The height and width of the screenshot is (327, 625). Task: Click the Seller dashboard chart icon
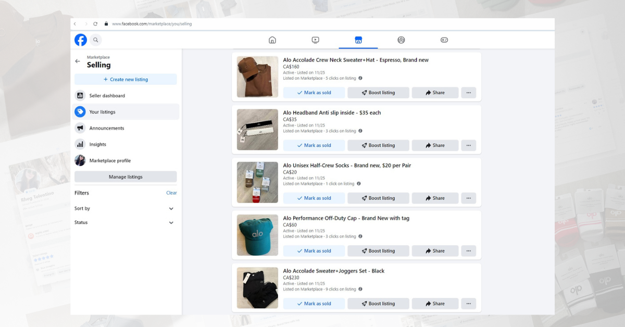[x=80, y=96]
